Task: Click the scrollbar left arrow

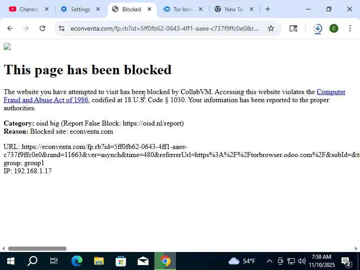Action: [3, 249]
